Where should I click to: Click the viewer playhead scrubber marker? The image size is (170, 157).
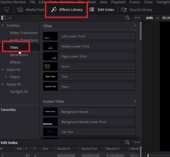point(148,155)
